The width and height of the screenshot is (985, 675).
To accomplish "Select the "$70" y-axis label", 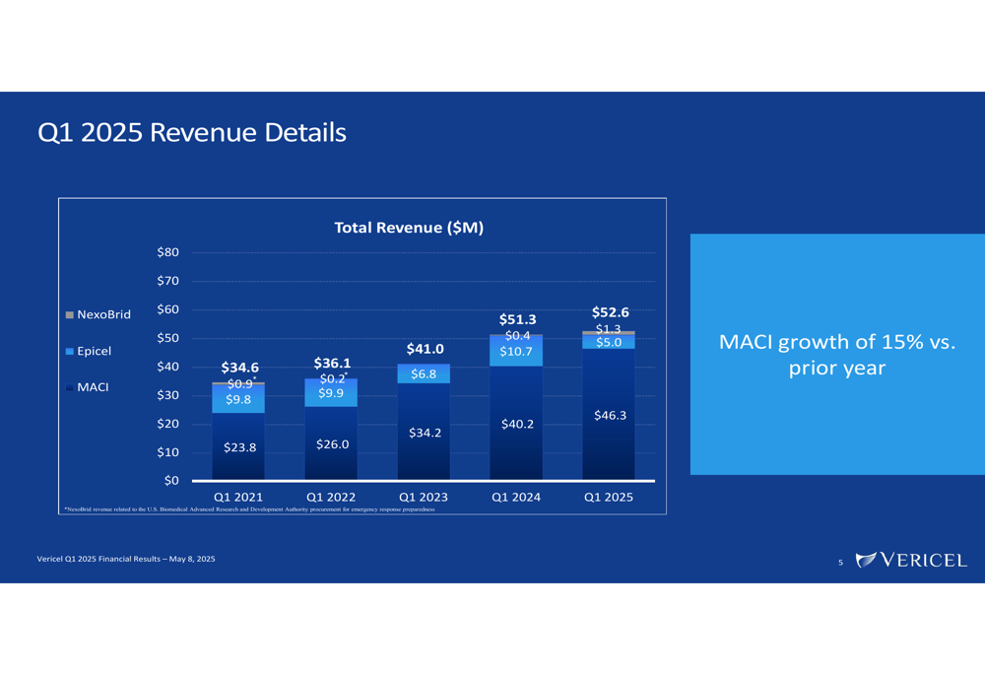I will tap(167, 281).
